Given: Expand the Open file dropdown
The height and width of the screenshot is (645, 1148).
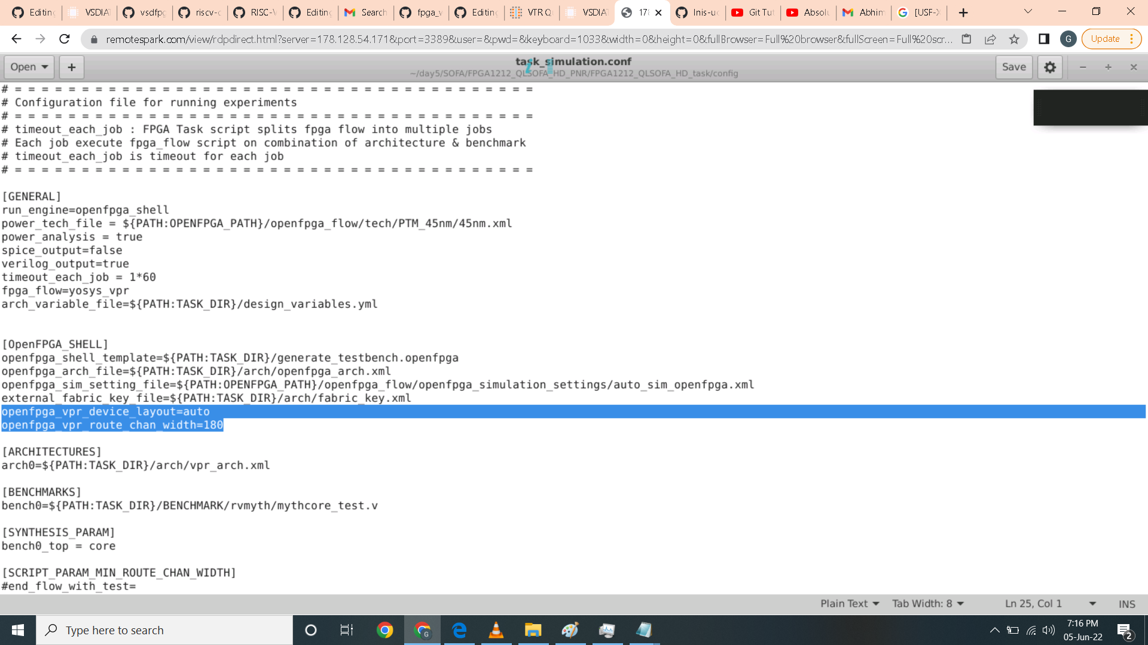Looking at the screenshot, I should click(29, 67).
